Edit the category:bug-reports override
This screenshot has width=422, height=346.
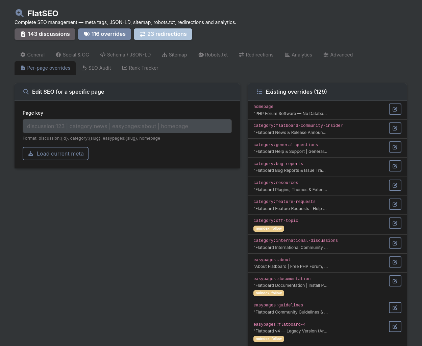pyautogui.click(x=395, y=166)
